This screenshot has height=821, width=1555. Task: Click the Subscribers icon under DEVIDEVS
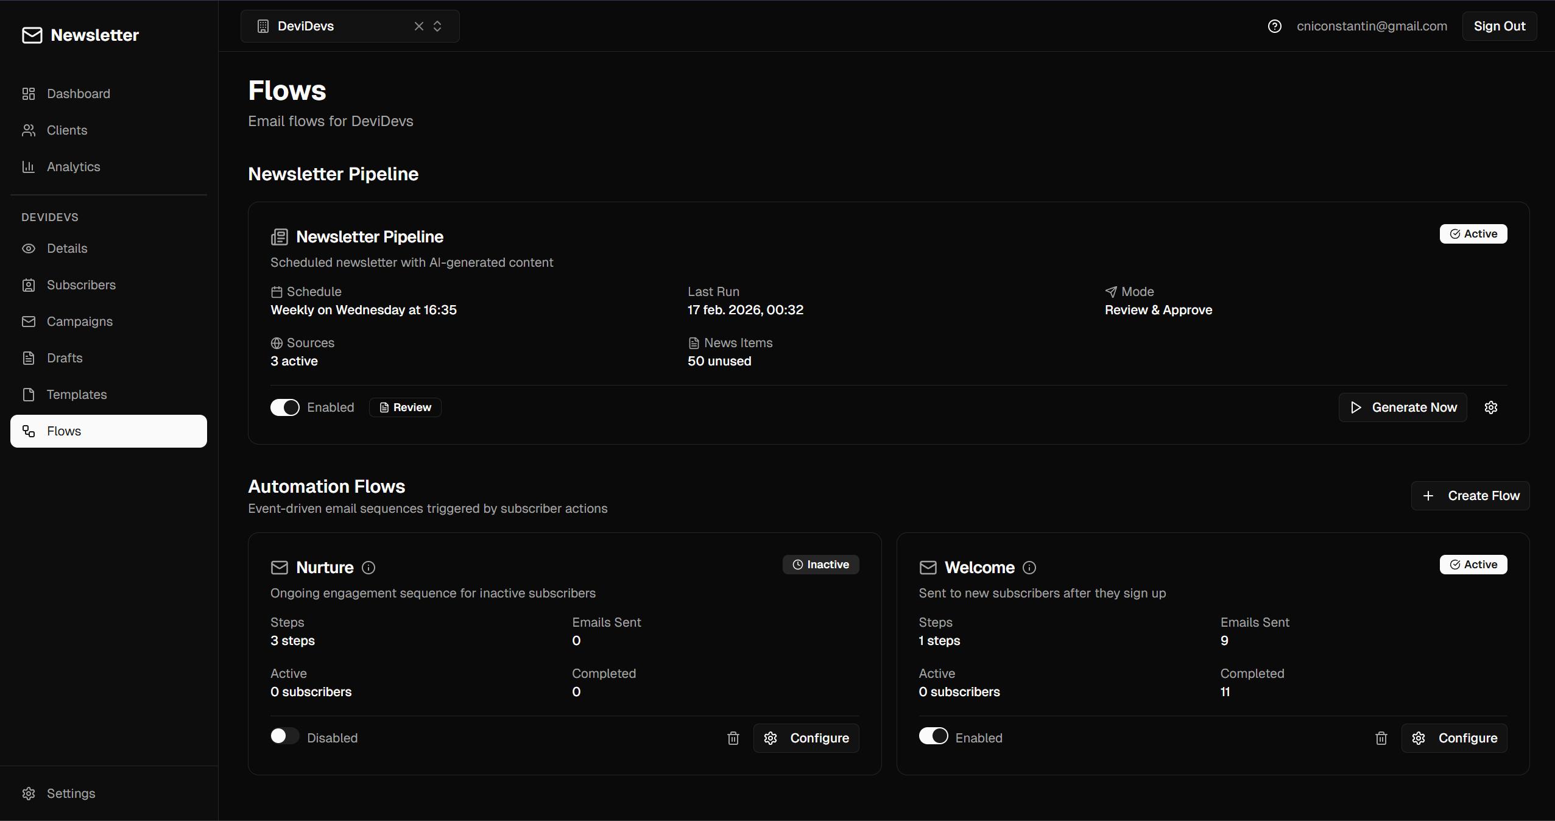point(30,284)
